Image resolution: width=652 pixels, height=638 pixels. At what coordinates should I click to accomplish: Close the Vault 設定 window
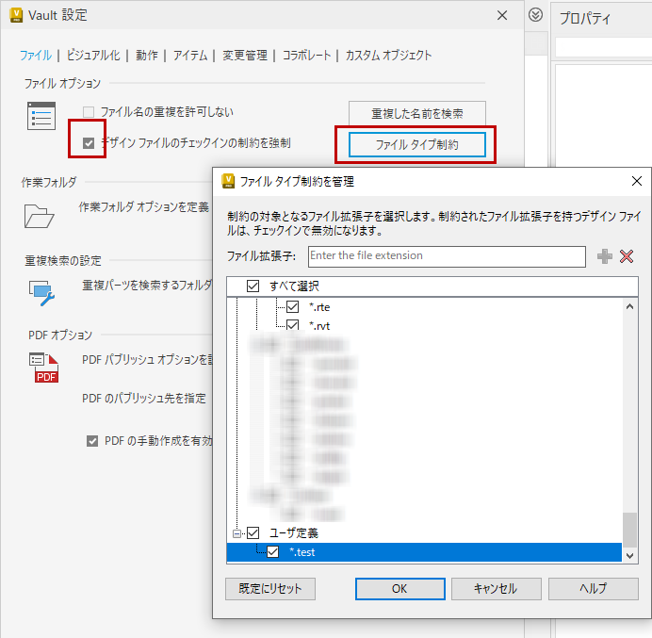(502, 15)
